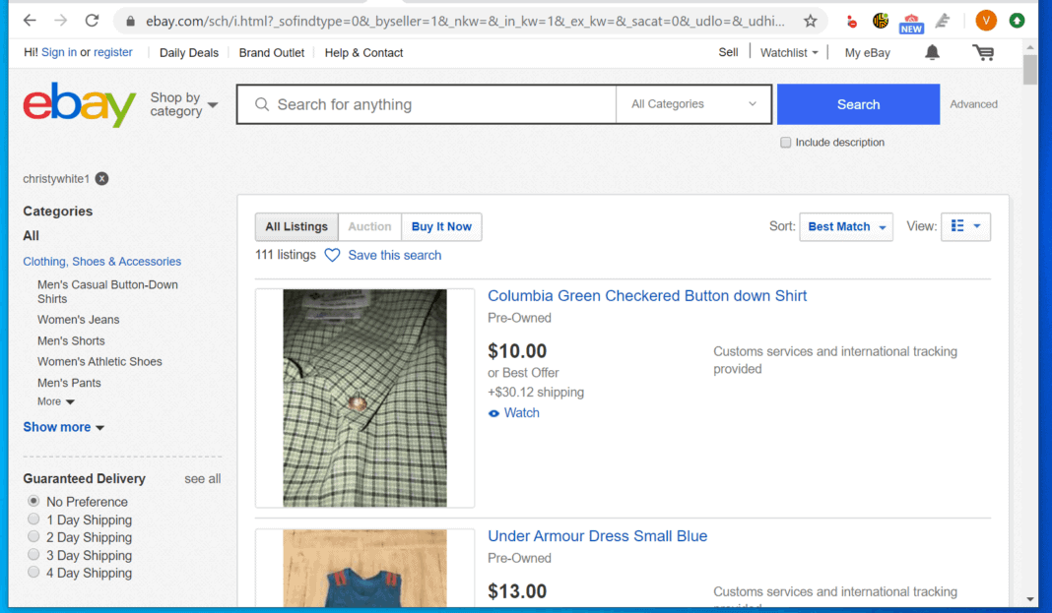The width and height of the screenshot is (1052, 613).
Task: Enable the Include description checkbox
Action: pyautogui.click(x=785, y=142)
